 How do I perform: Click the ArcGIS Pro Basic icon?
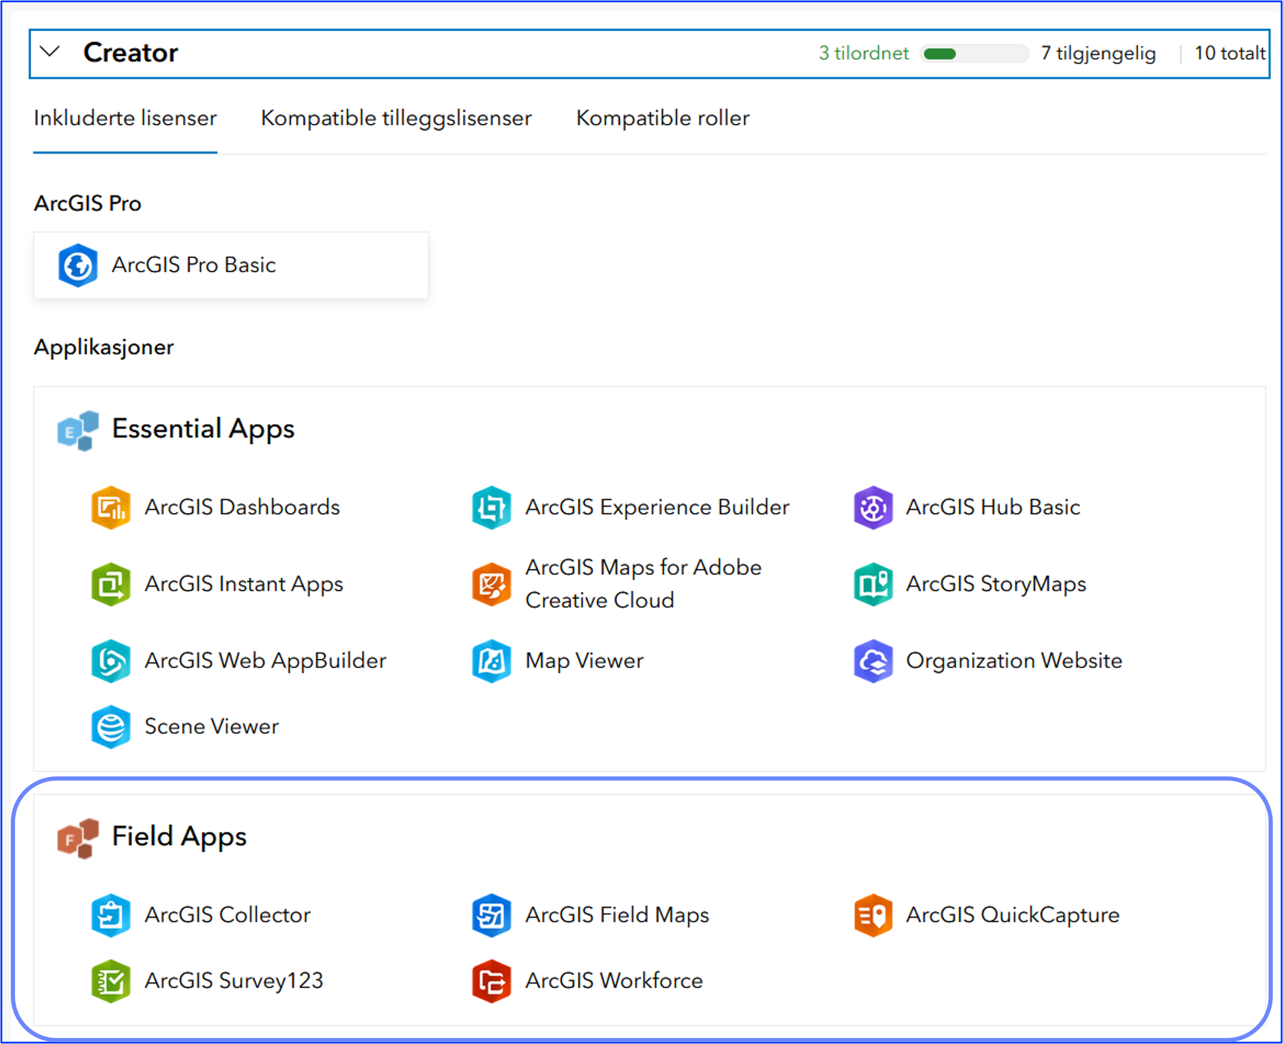click(77, 265)
